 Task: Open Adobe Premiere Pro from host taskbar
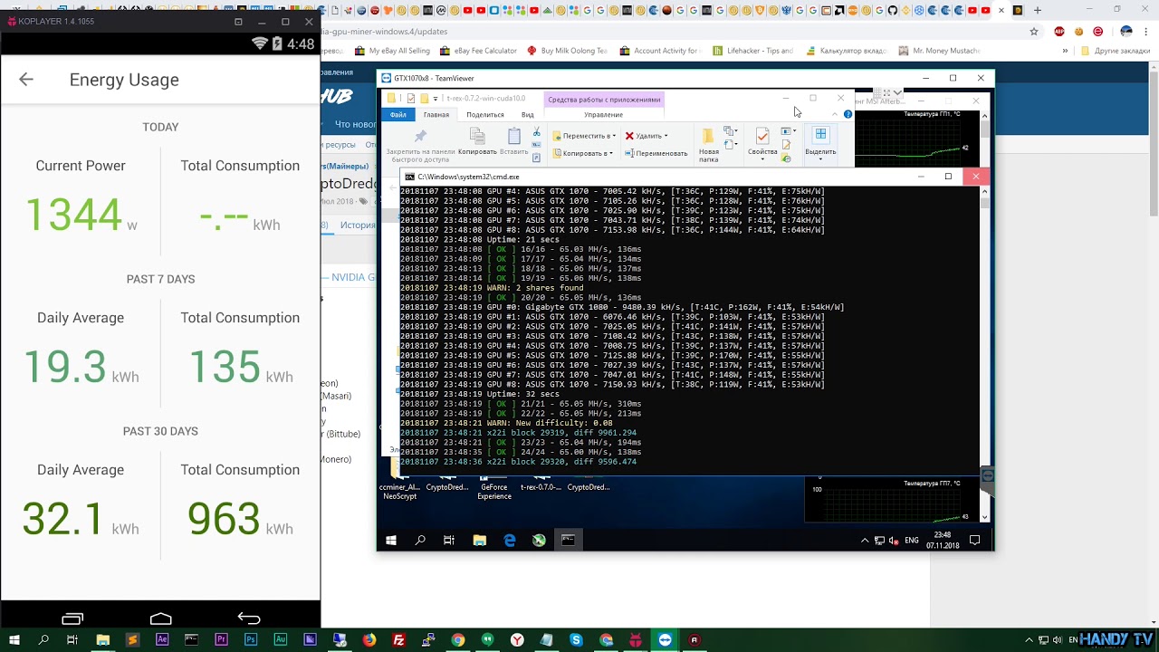click(x=221, y=640)
